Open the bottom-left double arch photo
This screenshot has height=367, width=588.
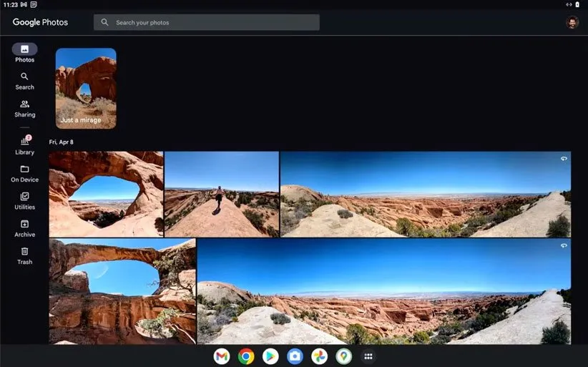[x=122, y=292]
